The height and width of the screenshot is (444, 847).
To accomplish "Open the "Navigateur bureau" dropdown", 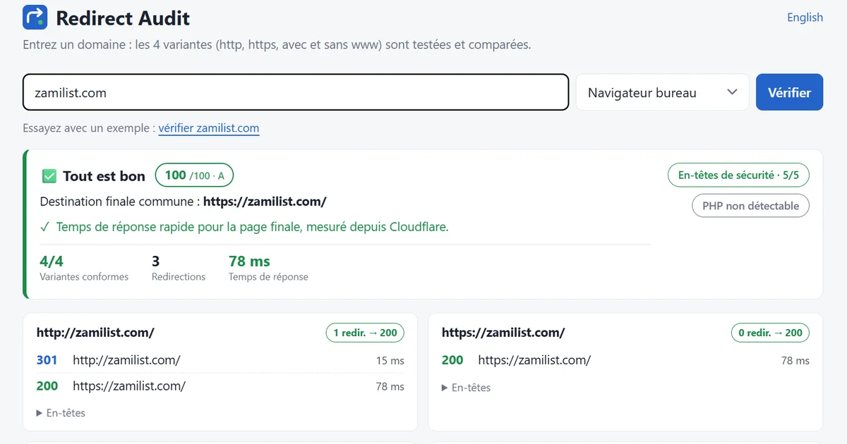I will (x=662, y=92).
